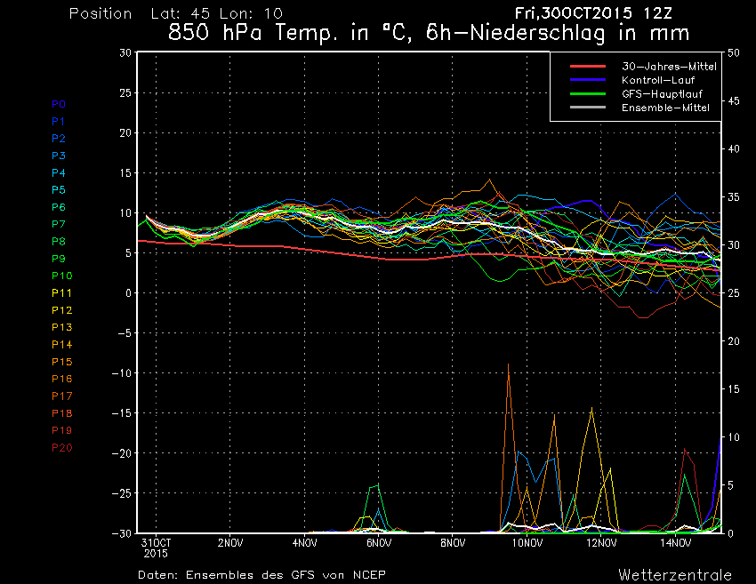The width and height of the screenshot is (756, 584).
Task: Click the 31OCT date axis label
Action: (x=156, y=543)
